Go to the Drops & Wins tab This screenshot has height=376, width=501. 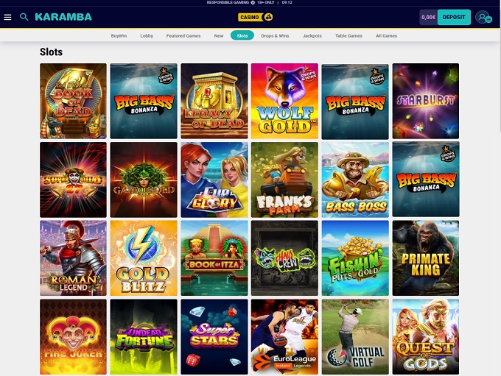(x=275, y=36)
